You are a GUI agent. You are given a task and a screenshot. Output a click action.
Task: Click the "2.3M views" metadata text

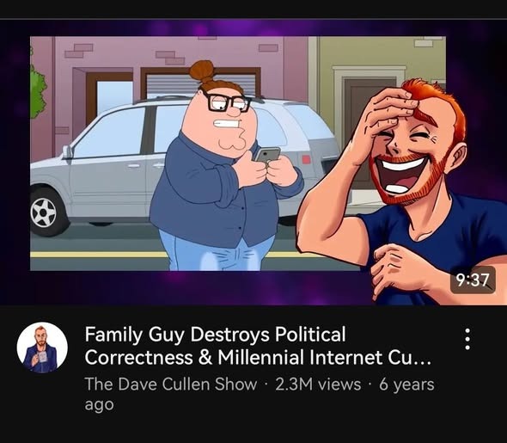318,385
